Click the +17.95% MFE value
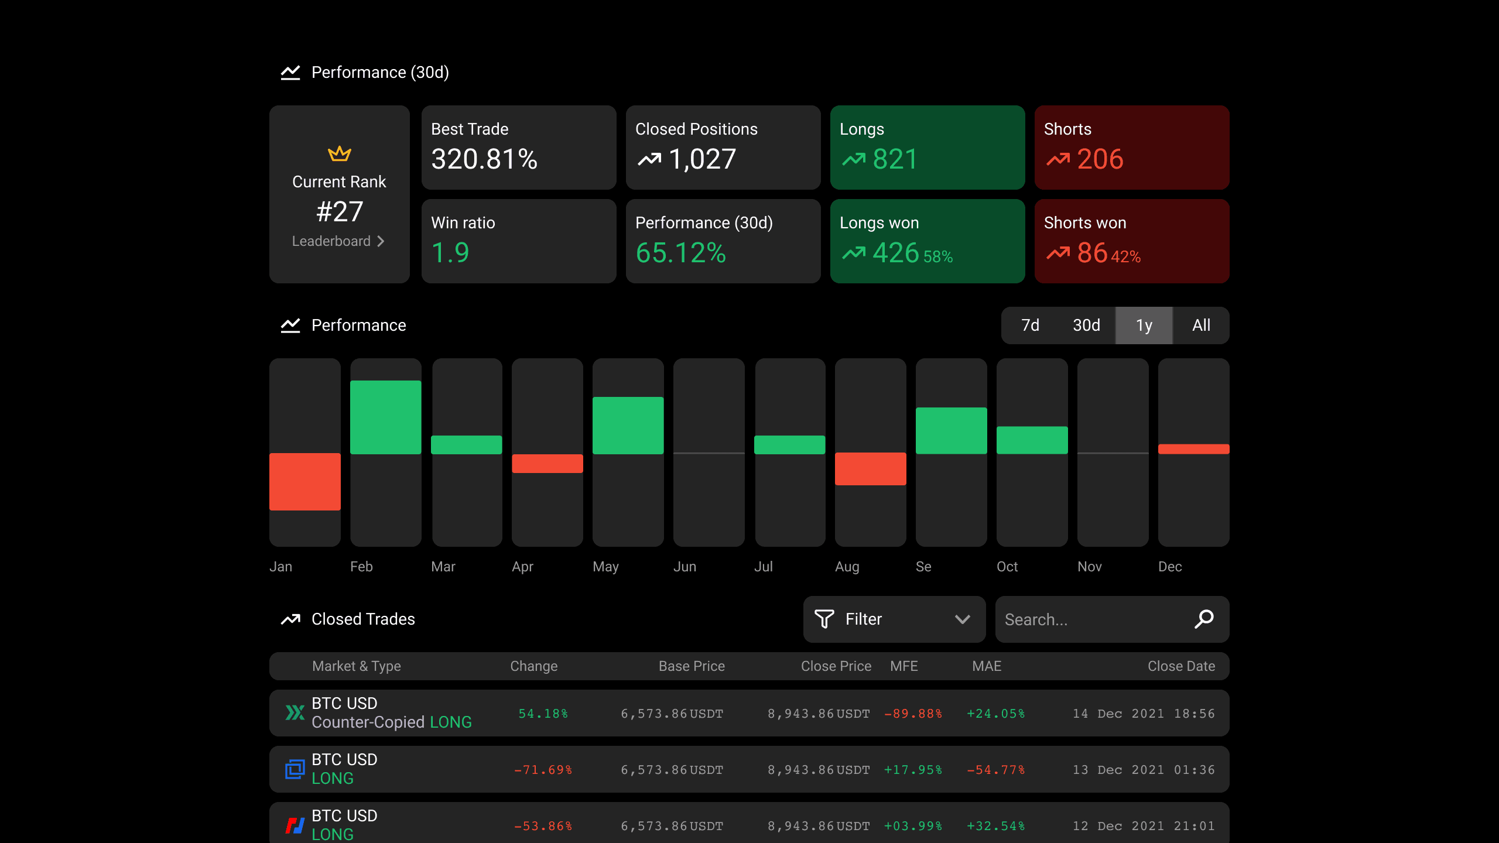The width and height of the screenshot is (1499, 843). [913, 770]
